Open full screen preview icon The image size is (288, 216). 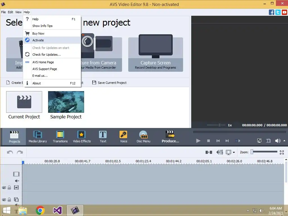point(259,141)
